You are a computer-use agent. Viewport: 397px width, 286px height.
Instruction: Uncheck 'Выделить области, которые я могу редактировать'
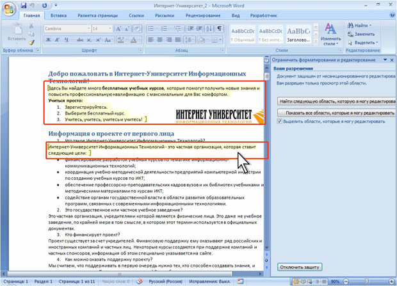pyautogui.click(x=280, y=121)
